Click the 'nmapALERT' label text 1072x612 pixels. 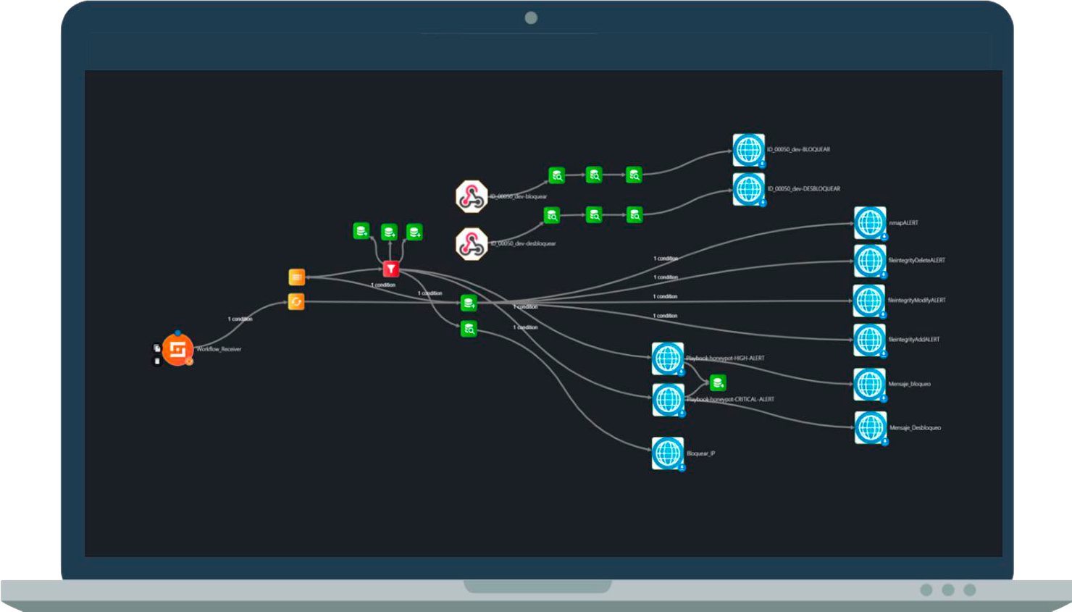pos(903,223)
